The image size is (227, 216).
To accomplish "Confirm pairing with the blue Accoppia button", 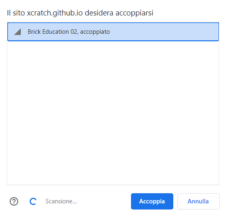I will (x=152, y=201).
